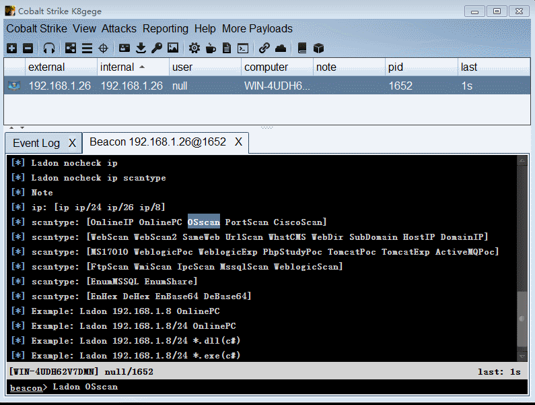Sort sessions by external column header

pos(61,67)
